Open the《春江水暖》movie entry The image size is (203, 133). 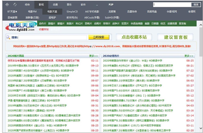pos(37,91)
